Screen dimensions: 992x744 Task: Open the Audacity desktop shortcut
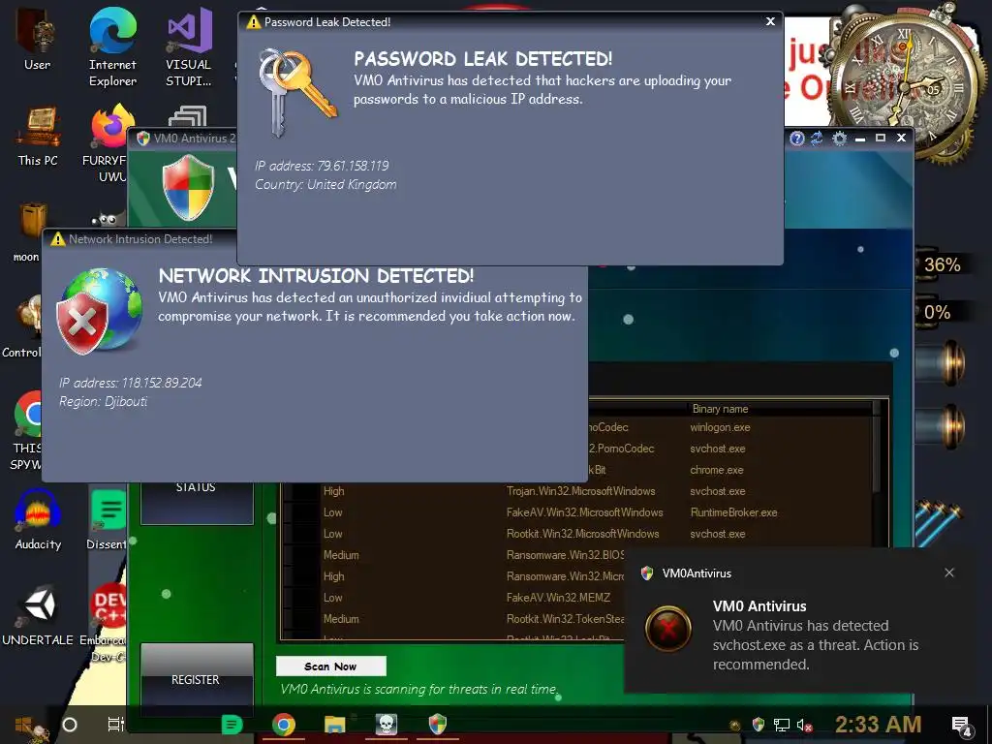[38, 519]
